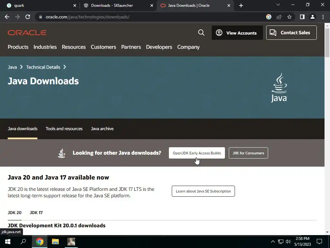Click the browser back arrow
The width and height of the screenshot is (330, 248).
[7, 17]
